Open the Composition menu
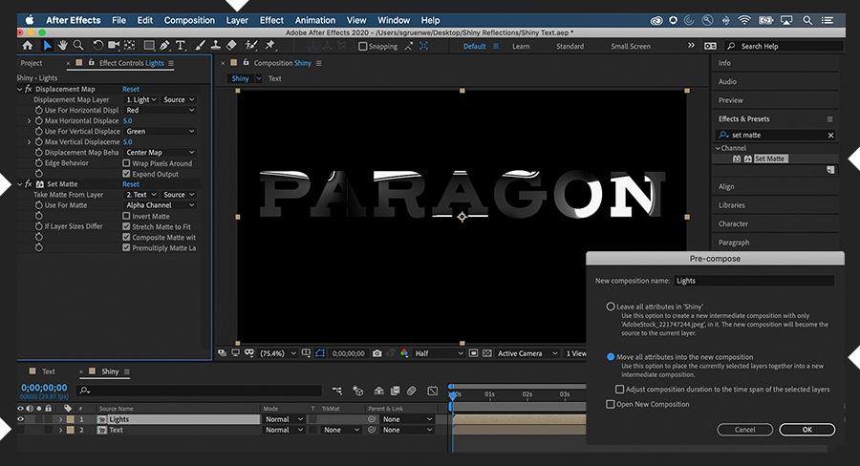 (x=189, y=20)
